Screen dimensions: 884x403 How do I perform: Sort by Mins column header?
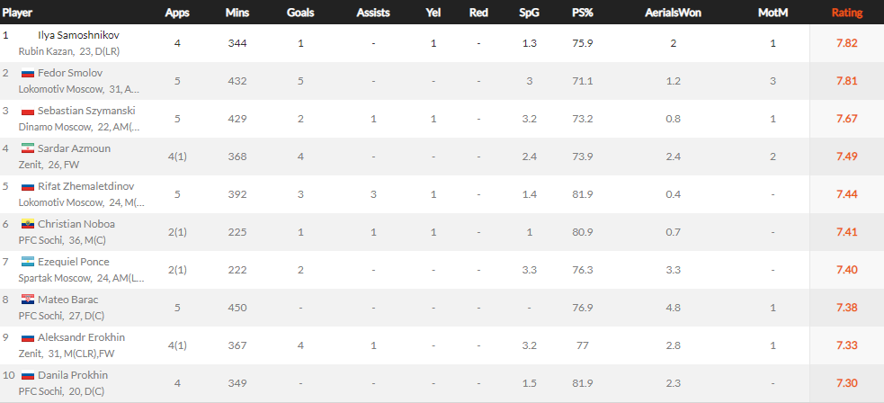pyautogui.click(x=237, y=13)
